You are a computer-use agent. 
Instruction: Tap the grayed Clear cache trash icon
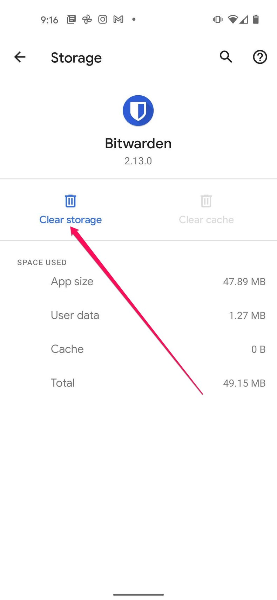pyautogui.click(x=206, y=201)
